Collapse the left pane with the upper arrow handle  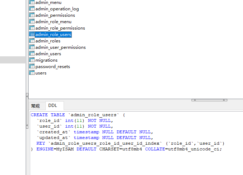click(x=27, y=96)
